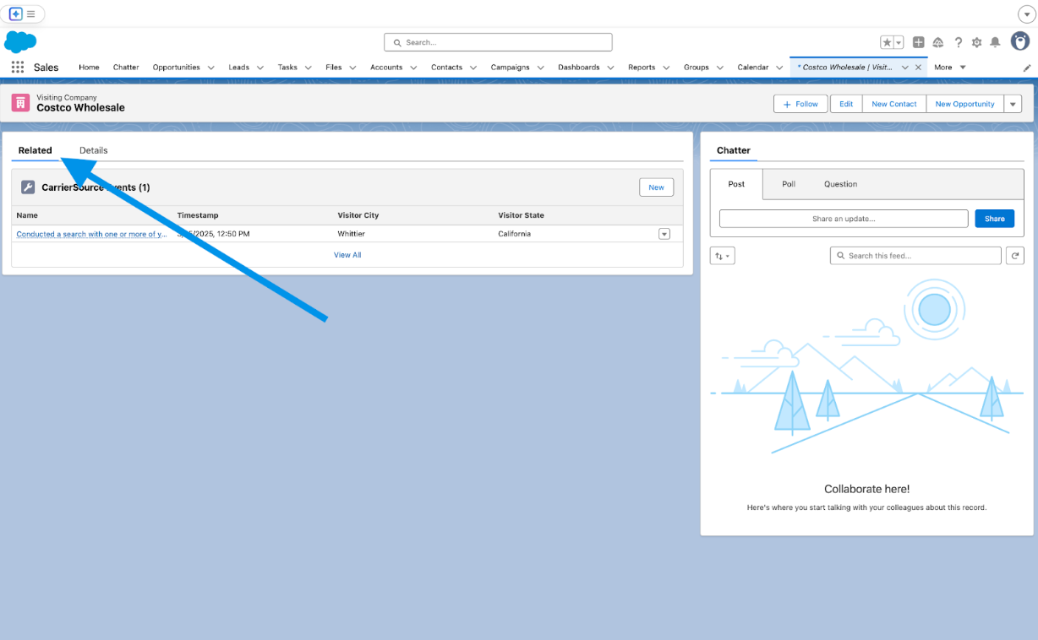Click the CarrierSource Events wrench icon
Screen dimensions: 1038x640
coord(28,187)
